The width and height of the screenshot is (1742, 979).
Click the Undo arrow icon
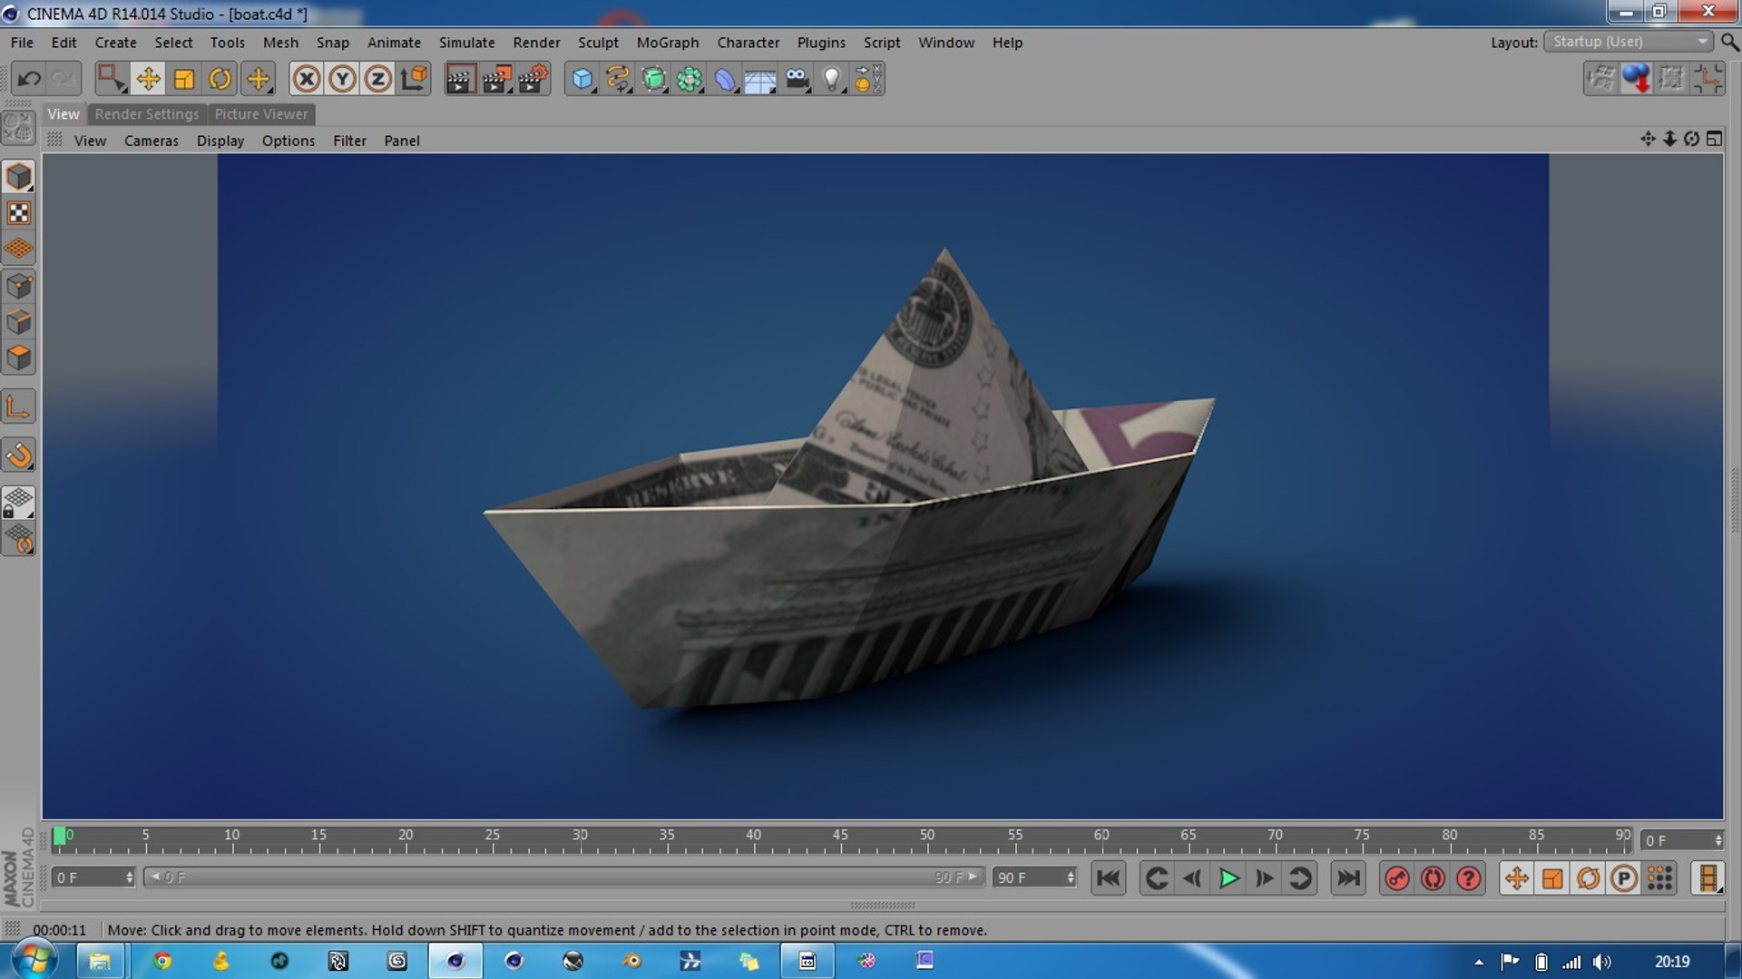pos(29,79)
